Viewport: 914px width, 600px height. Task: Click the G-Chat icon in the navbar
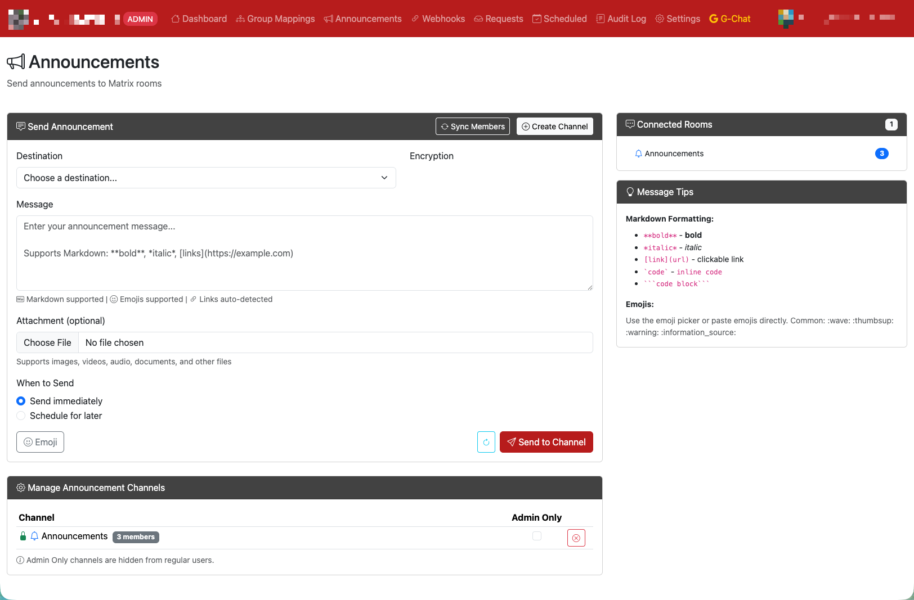coord(714,19)
